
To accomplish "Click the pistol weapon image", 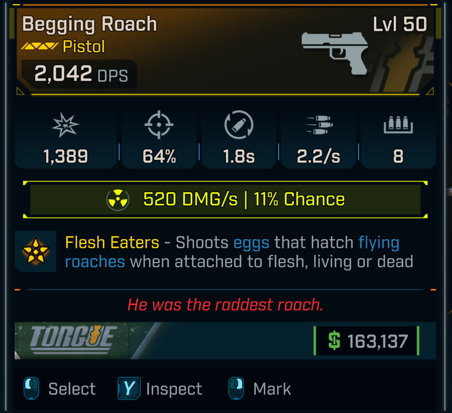I will click(x=334, y=54).
